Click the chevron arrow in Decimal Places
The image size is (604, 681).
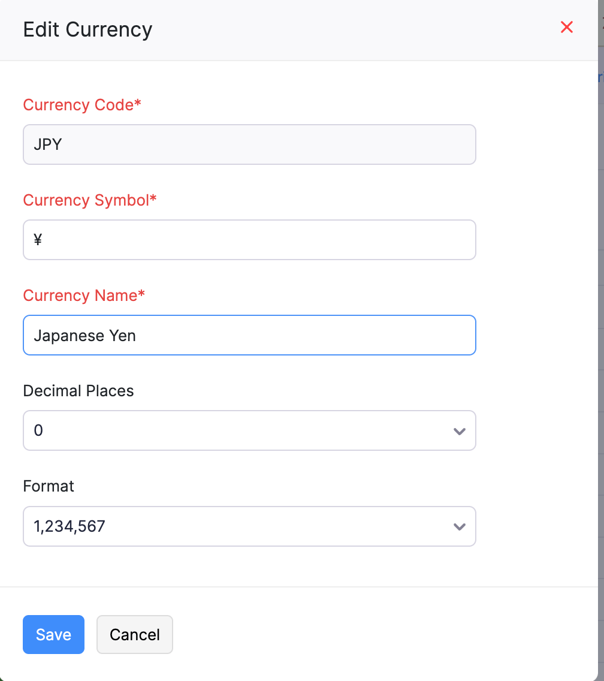click(x=460, y=431)
